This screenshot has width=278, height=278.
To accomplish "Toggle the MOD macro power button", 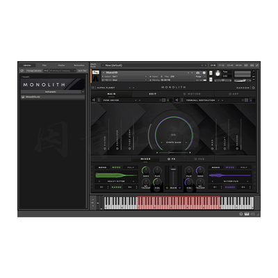I will [212, 148].
